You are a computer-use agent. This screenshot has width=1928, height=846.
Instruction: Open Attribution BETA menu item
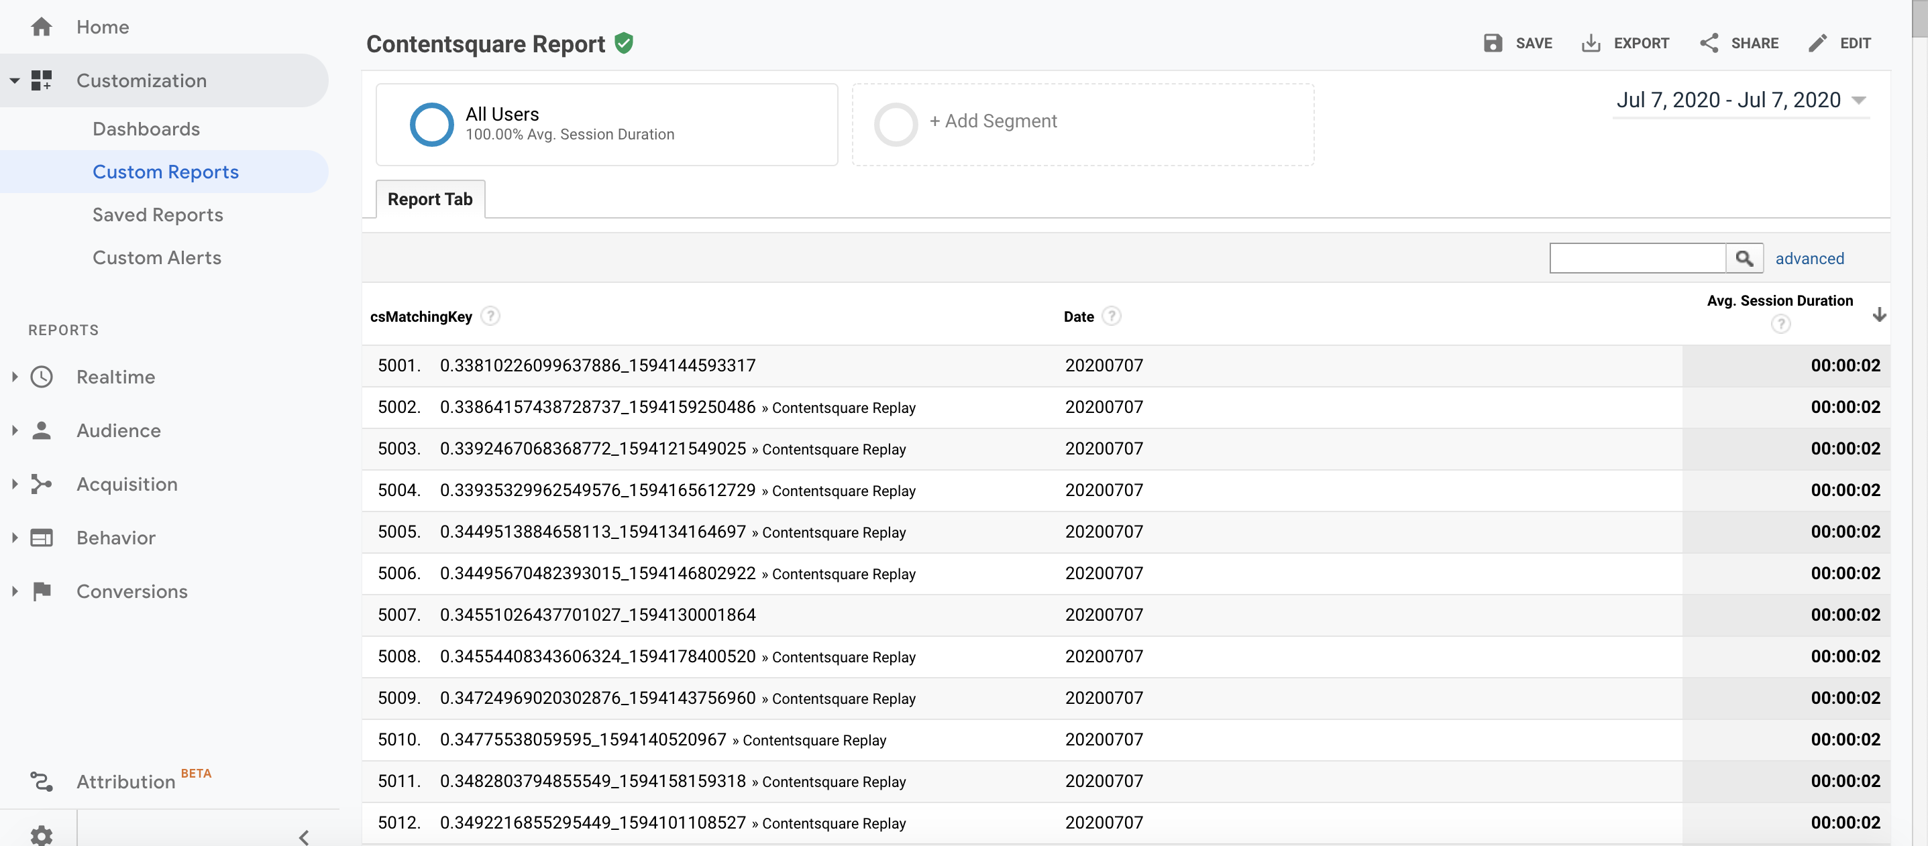(x=144, y=780)
